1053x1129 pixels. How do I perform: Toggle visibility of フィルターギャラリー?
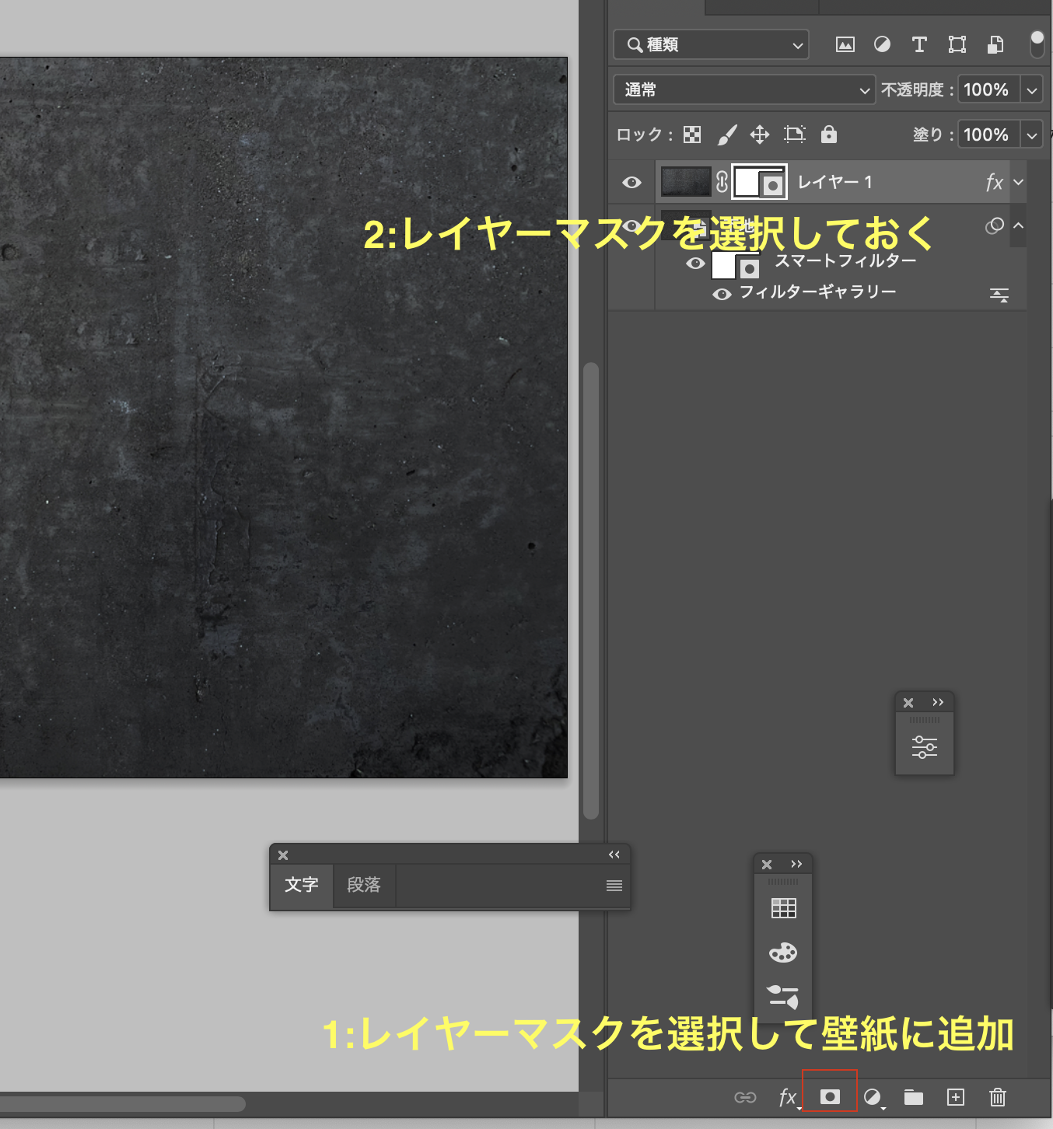pyautogui.click(x=722, y=294)
